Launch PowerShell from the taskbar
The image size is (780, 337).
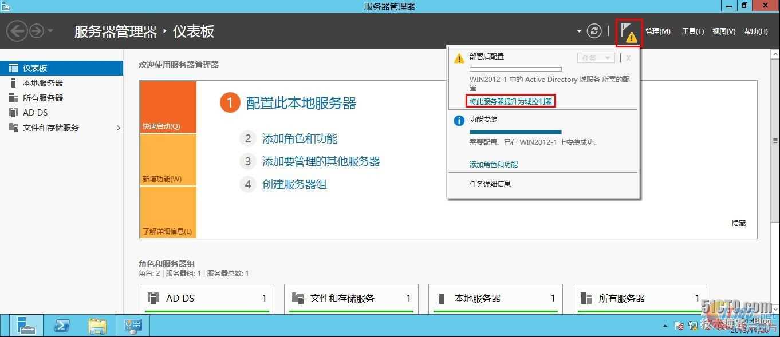click(62, 326)
